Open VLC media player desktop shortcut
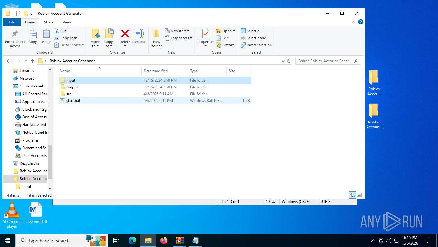The image size is (438, 247). coord(12,215)
